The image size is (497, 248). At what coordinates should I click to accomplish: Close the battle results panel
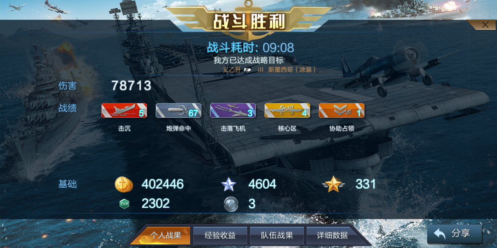click(485, 25)
